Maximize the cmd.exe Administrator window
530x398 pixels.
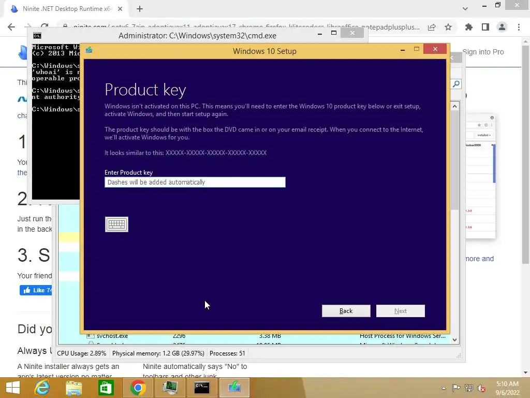tap(334, 33)
